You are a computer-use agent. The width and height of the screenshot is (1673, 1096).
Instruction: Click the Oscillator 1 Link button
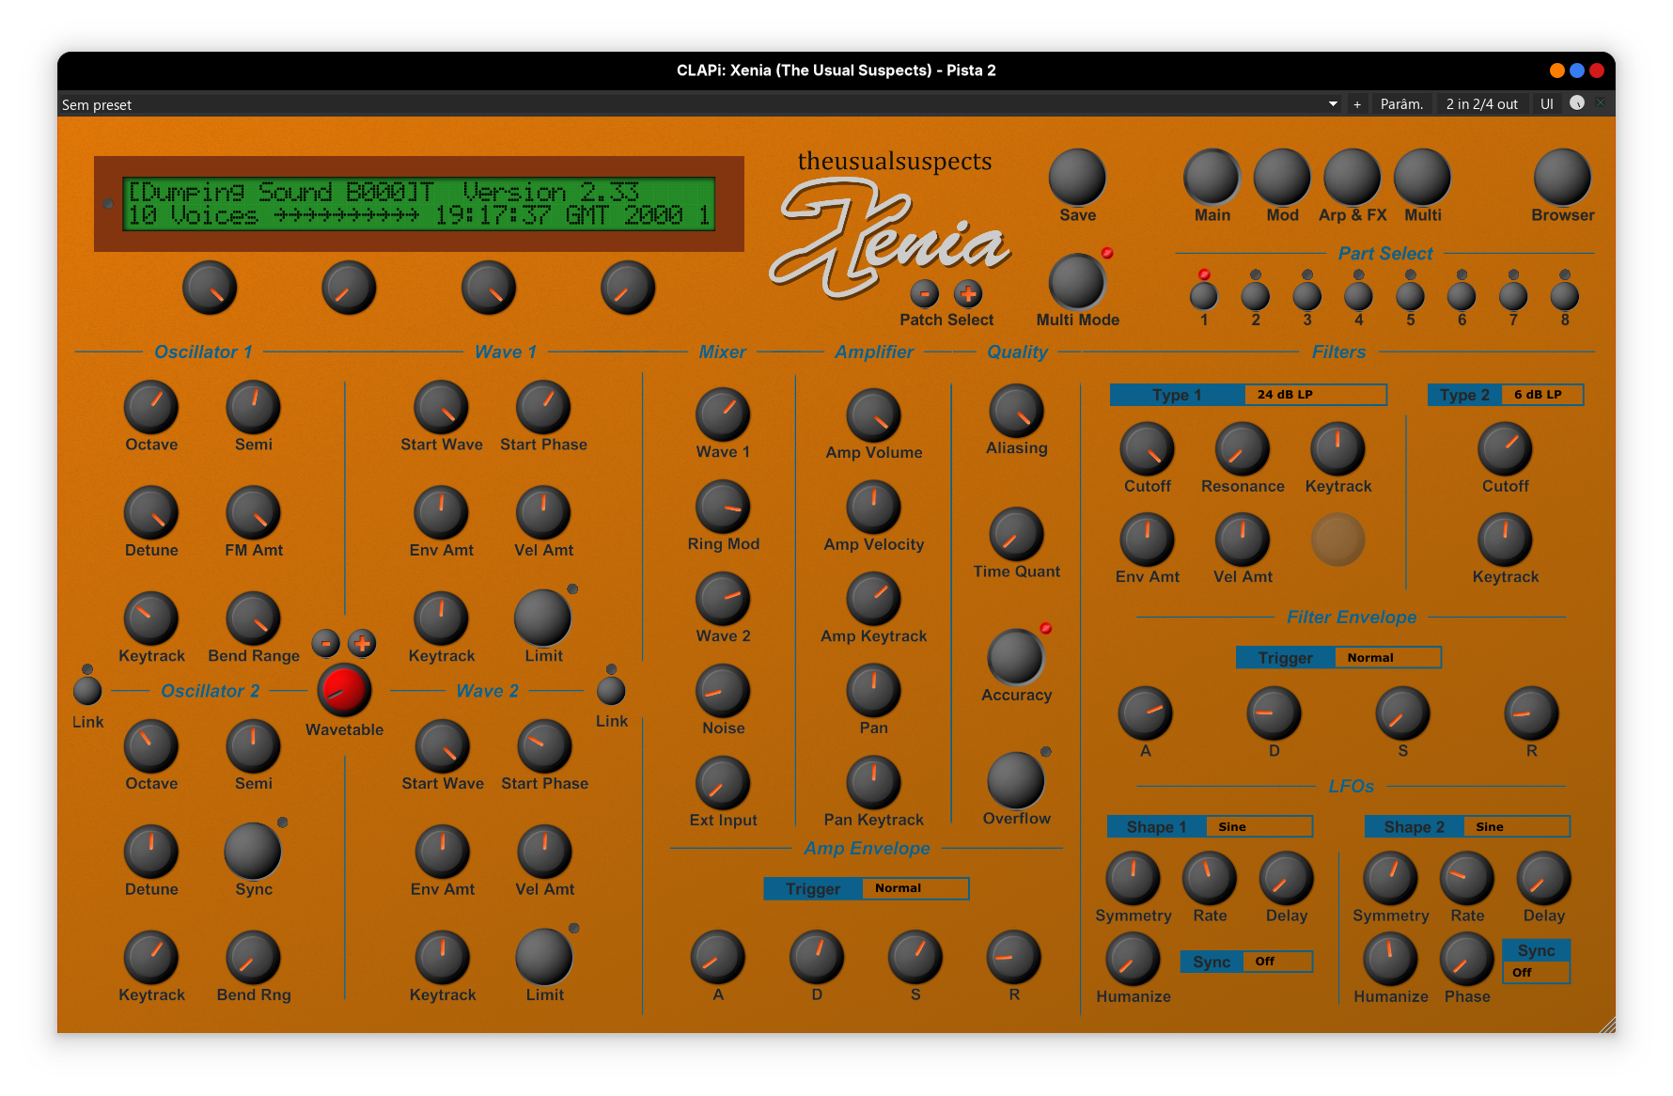87,691
